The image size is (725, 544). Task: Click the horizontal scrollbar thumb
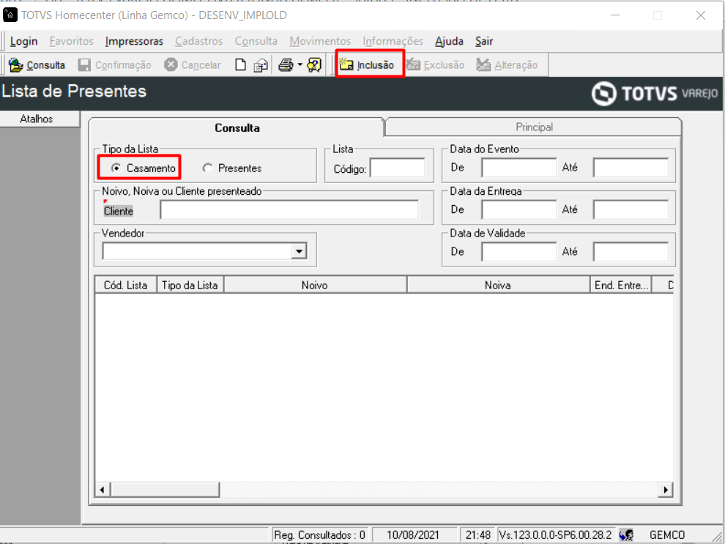165,490
